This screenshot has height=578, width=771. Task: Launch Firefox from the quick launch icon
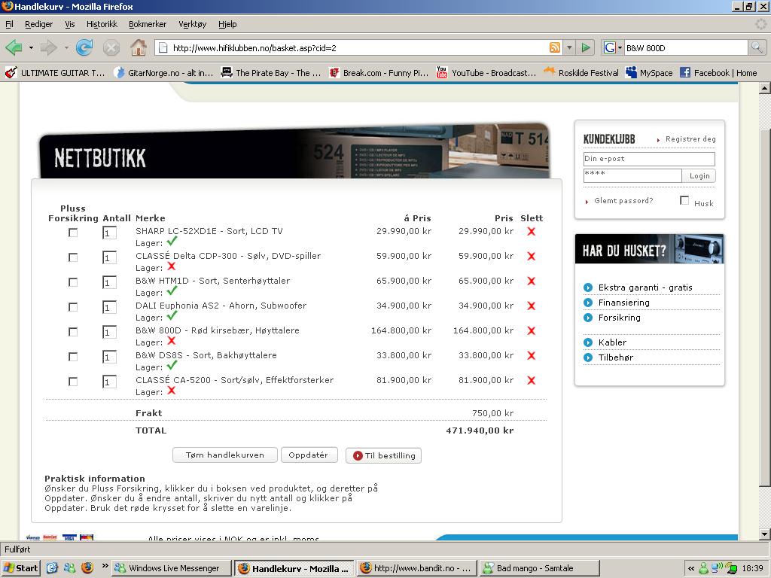pyautogui.click(x=87, y=568)
